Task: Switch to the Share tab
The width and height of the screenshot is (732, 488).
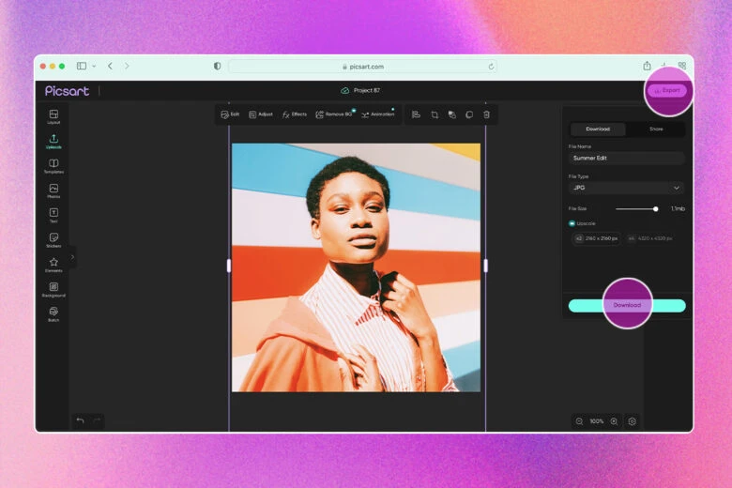Action: [x=656, y=129]
